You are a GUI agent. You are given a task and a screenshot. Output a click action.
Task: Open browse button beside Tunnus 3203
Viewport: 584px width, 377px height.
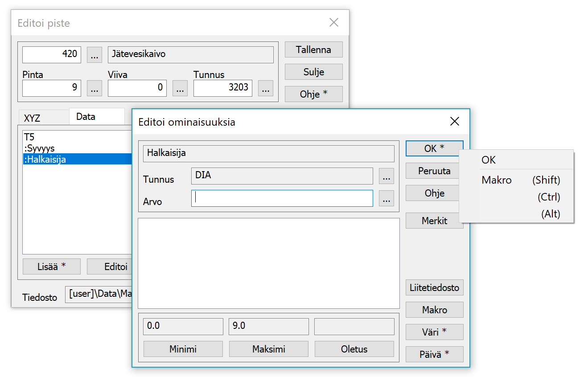(x=265, y=88)
